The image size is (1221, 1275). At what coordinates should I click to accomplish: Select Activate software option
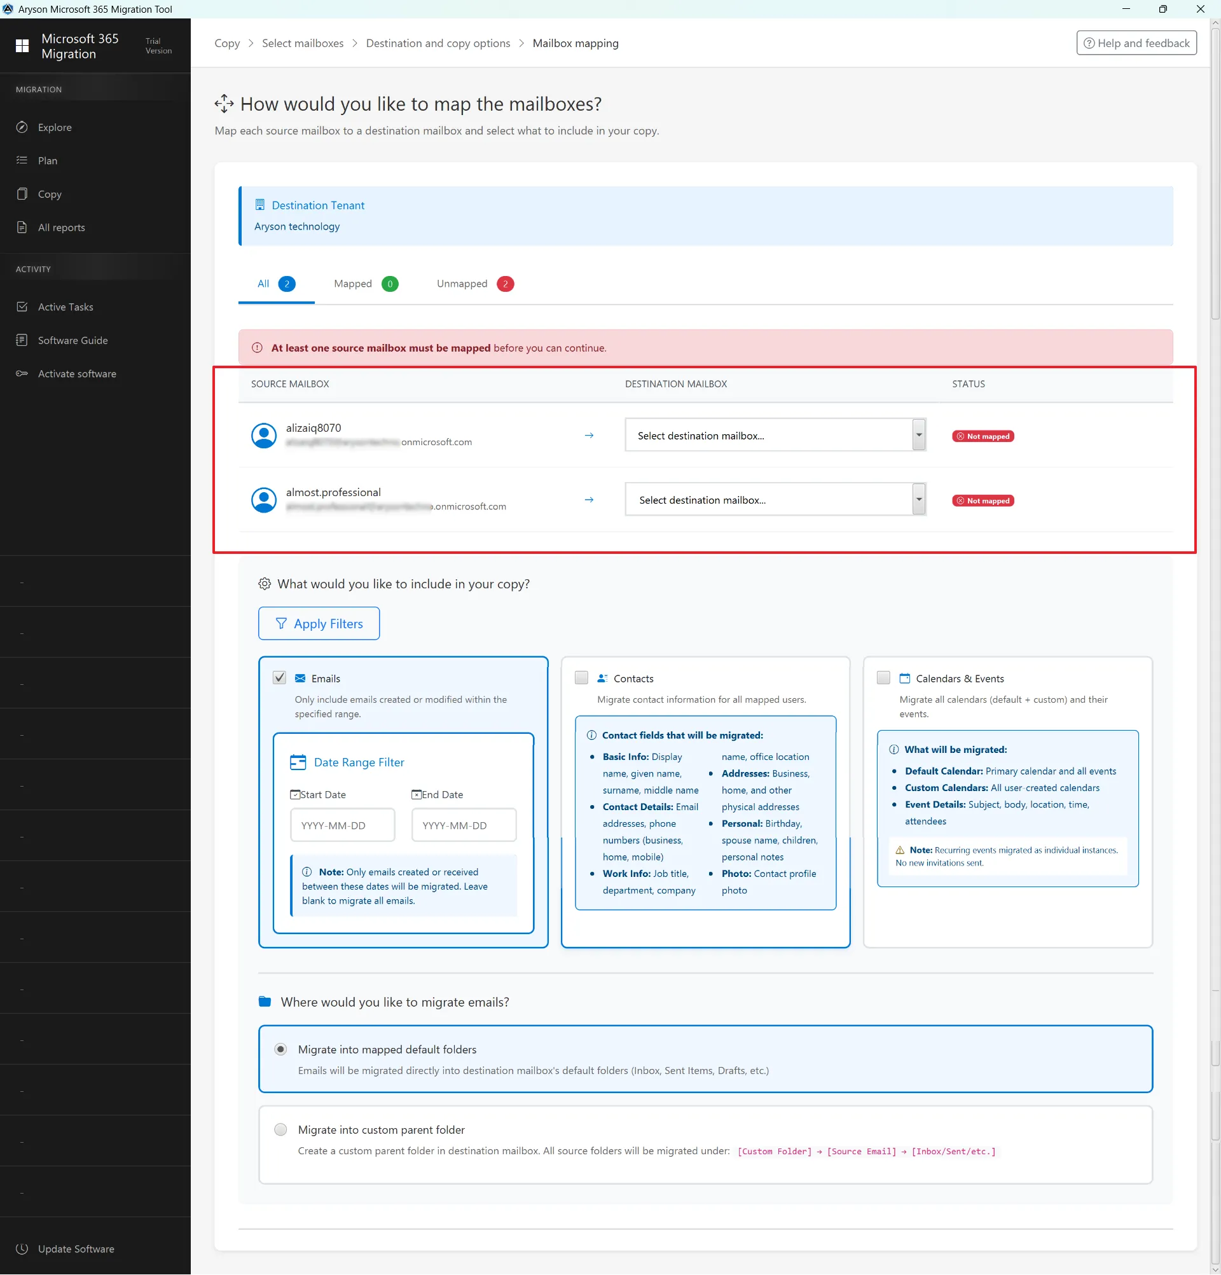tap(76, 373)
